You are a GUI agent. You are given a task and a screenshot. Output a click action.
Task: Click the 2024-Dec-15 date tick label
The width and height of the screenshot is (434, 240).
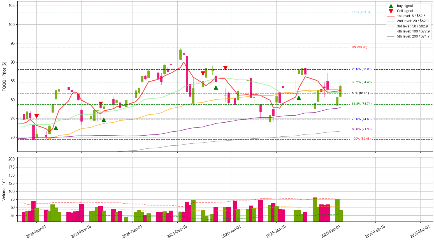tap(177, 231)
